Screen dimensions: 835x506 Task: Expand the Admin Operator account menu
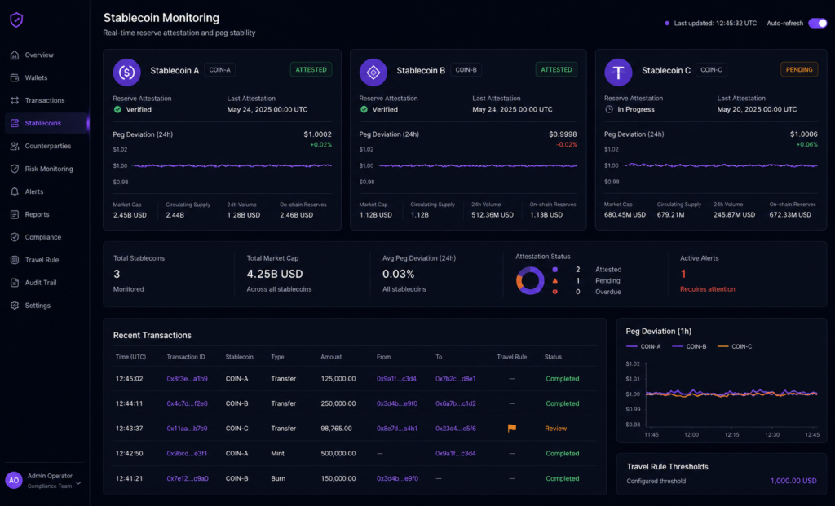[78, 483]
